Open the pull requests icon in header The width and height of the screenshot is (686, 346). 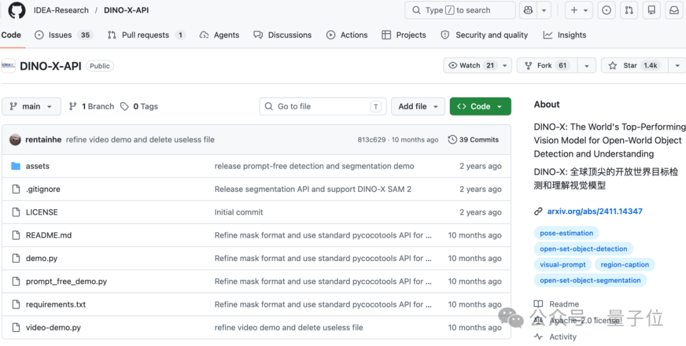[629, 10]
